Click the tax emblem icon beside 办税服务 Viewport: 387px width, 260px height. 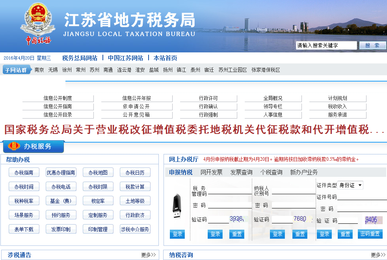click(14, 146)
